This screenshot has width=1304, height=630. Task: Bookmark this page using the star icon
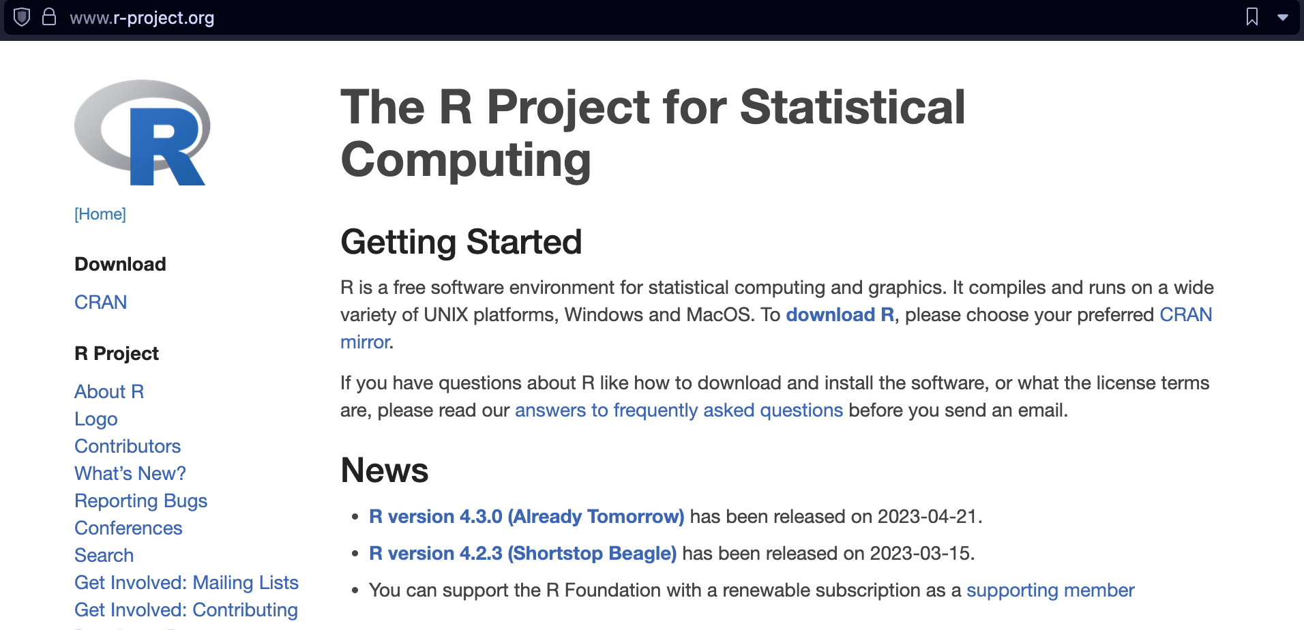1254,17
